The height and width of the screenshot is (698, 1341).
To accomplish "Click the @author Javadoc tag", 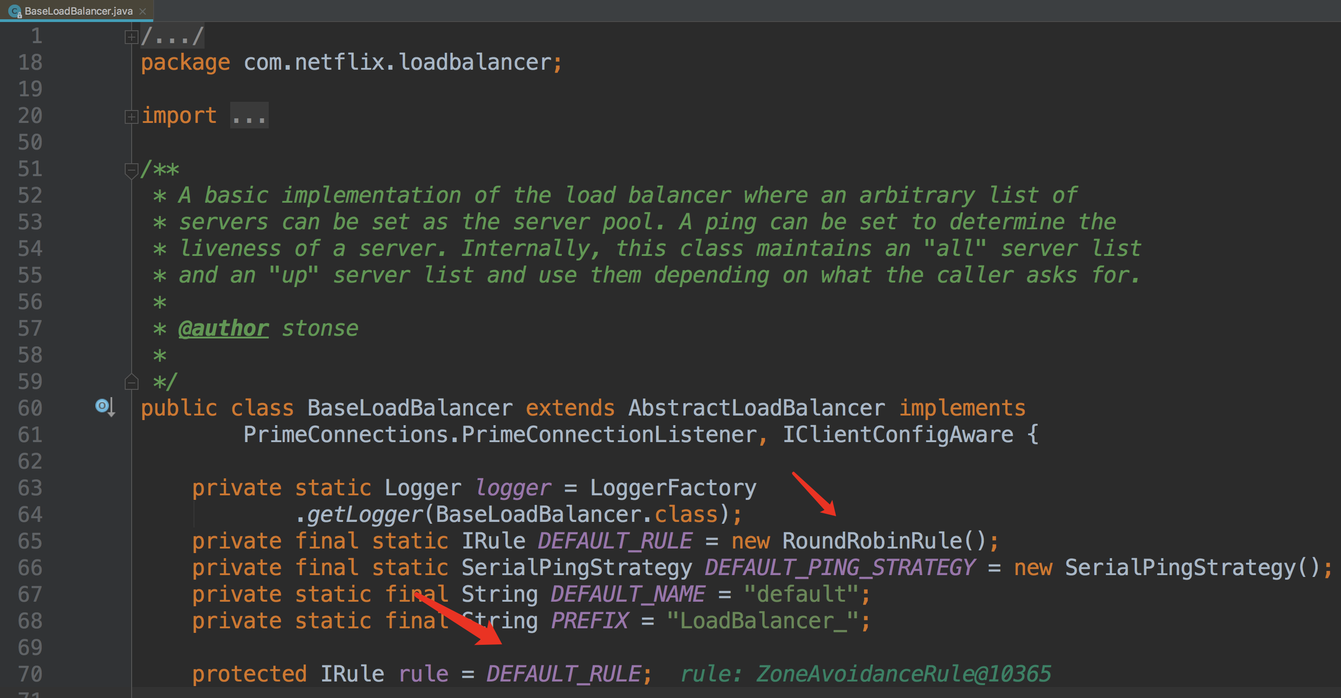I will click(223, 328).
